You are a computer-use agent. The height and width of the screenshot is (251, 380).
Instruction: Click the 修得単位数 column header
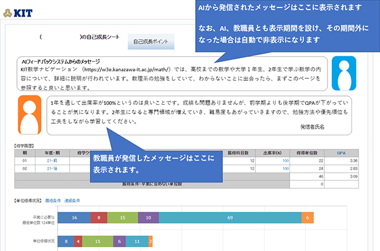click(307, 153)
